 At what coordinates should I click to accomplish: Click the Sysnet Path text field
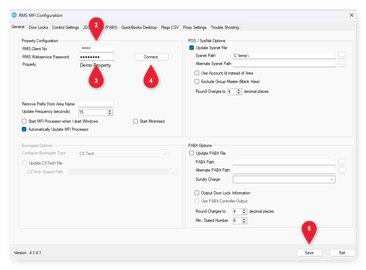tap(284, 56)
